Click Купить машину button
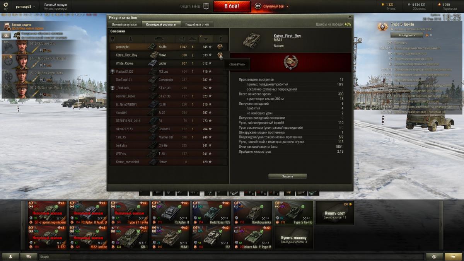 [x=294, y=238]
